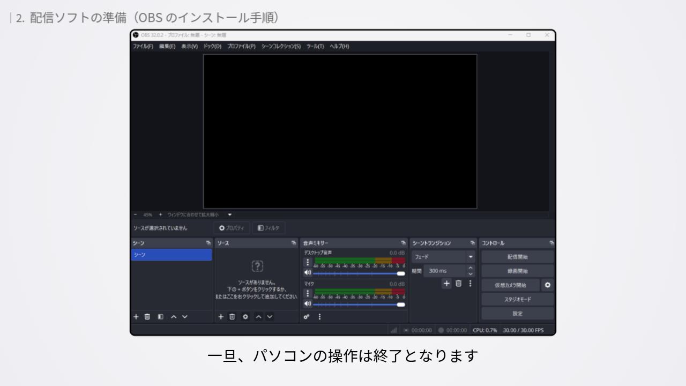Mute the デスクトップ音声 speaker icon
The image size is (686, 386).
tap(308, 273)
